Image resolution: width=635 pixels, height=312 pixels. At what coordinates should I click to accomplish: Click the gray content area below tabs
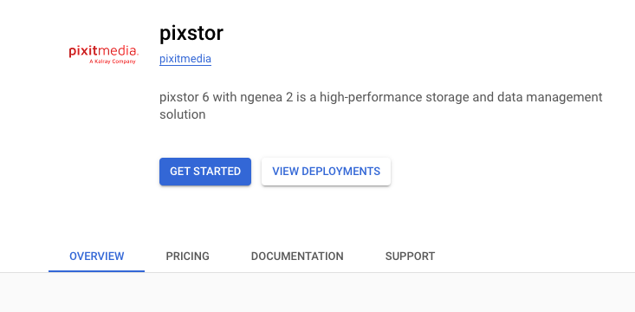pyautogui.click(x=317, y=292)
